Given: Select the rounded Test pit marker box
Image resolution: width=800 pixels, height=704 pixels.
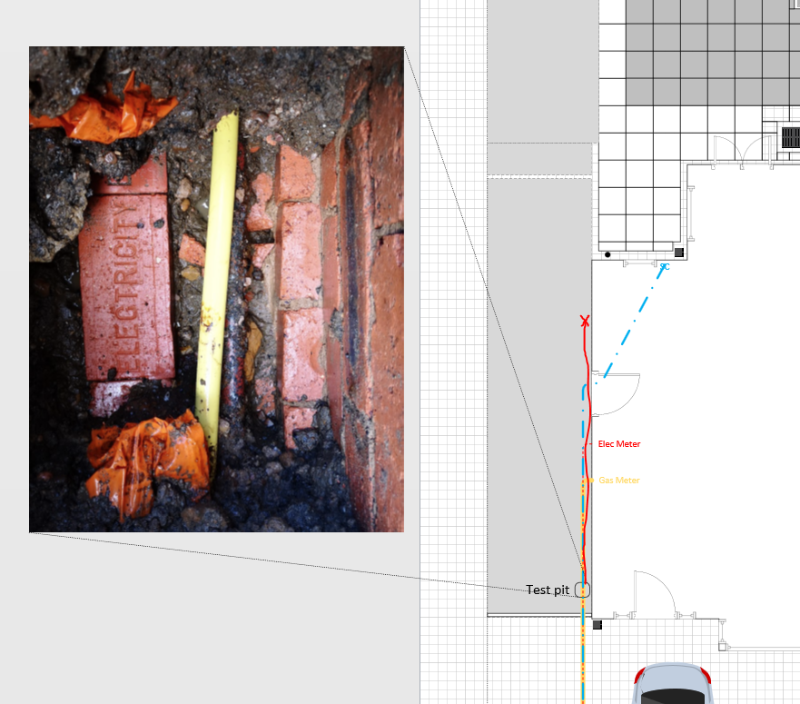Looking at the screenshot, I should (582, 590).
